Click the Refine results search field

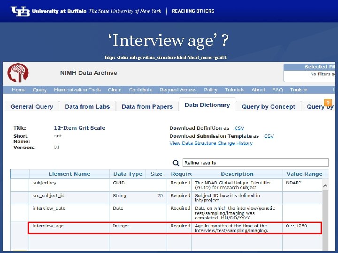click(255, 163)
